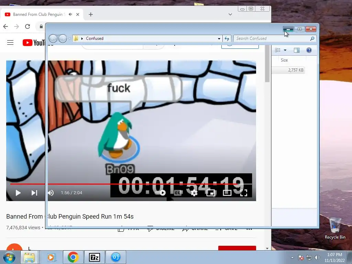Viewport: 352px width, 264px height.
Task: Change the Explorer view mode icon
Action: pyautogui.click(x=278, y=50)
